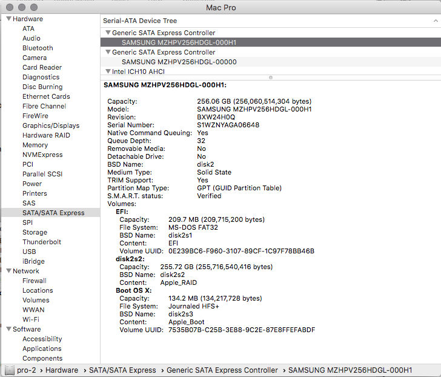Viewport: 441px width, 377px height.
Task: Select NVMExpress in the sidebar
Action: tap(42, 155)
